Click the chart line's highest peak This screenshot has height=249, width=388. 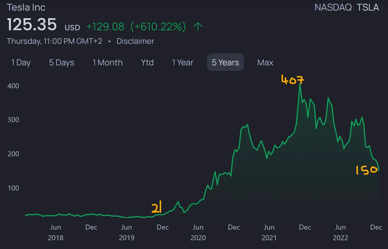coord(300,84)
